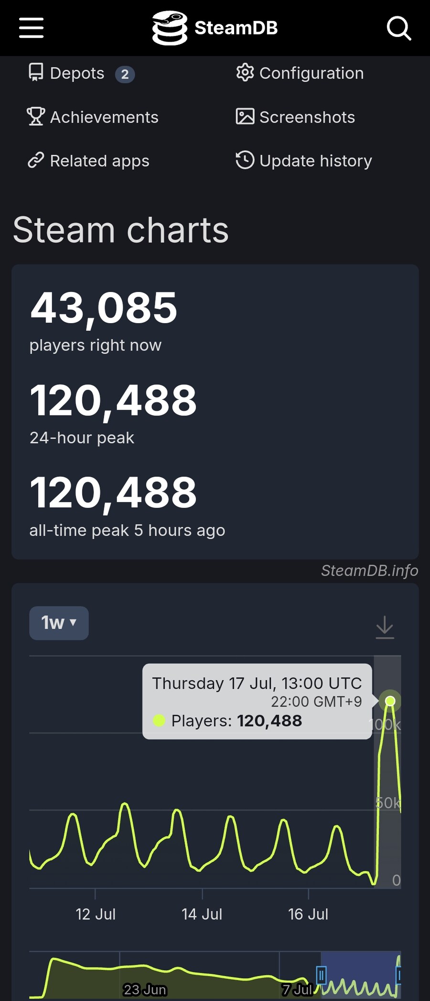Click the highlighted 120,488 peak point
The height and width of the screenshot is (1001, 430).
click(390, 701)
